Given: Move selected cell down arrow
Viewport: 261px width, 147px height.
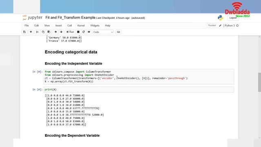Looking at the screenshot, I should (x=61, y=32).
